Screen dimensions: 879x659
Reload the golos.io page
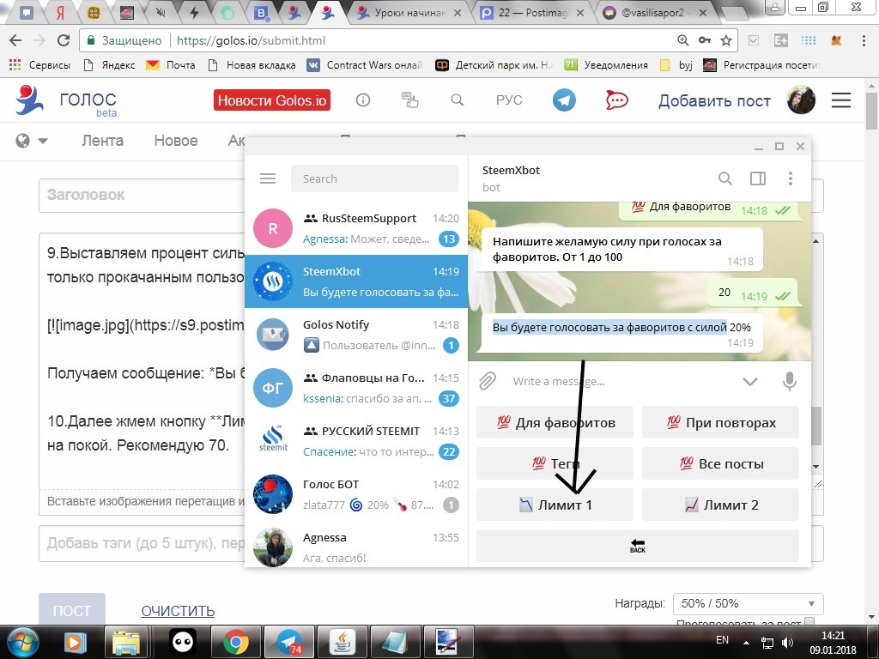[x=64, y=40]
